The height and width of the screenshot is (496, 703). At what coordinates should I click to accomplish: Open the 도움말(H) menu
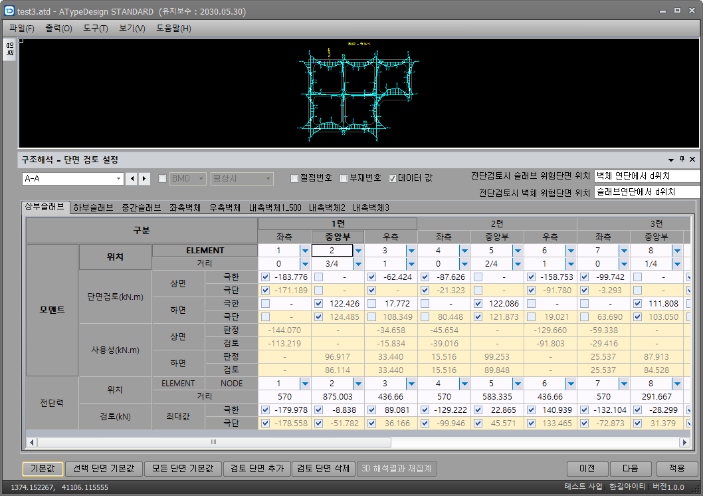(173, 28)
